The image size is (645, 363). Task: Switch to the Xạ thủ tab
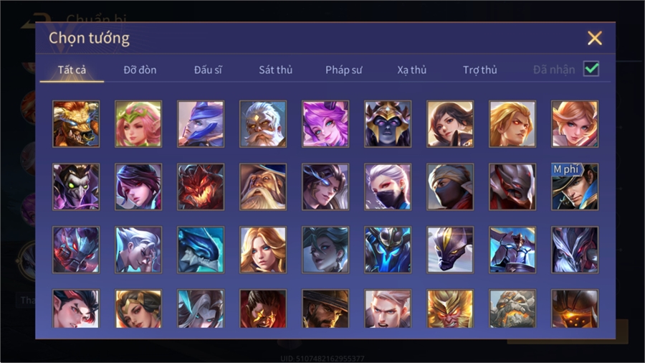click(412, 70)
